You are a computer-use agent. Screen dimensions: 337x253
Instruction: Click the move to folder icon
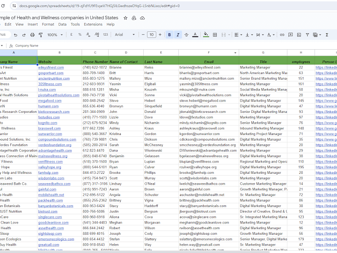click(x=134, y=18)
